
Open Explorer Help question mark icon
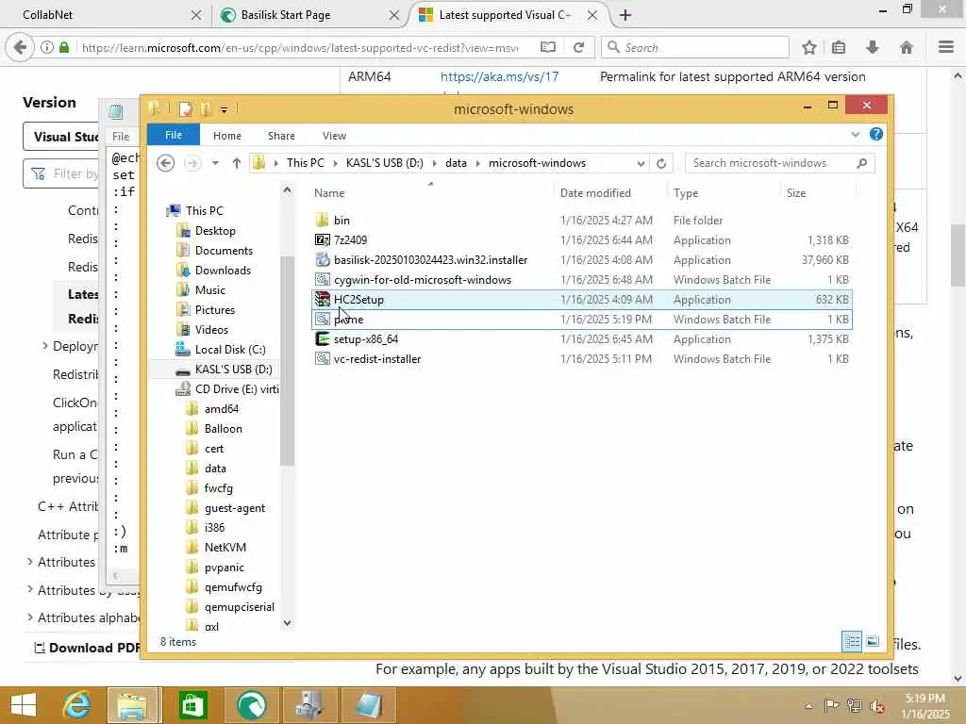[875, 134]
